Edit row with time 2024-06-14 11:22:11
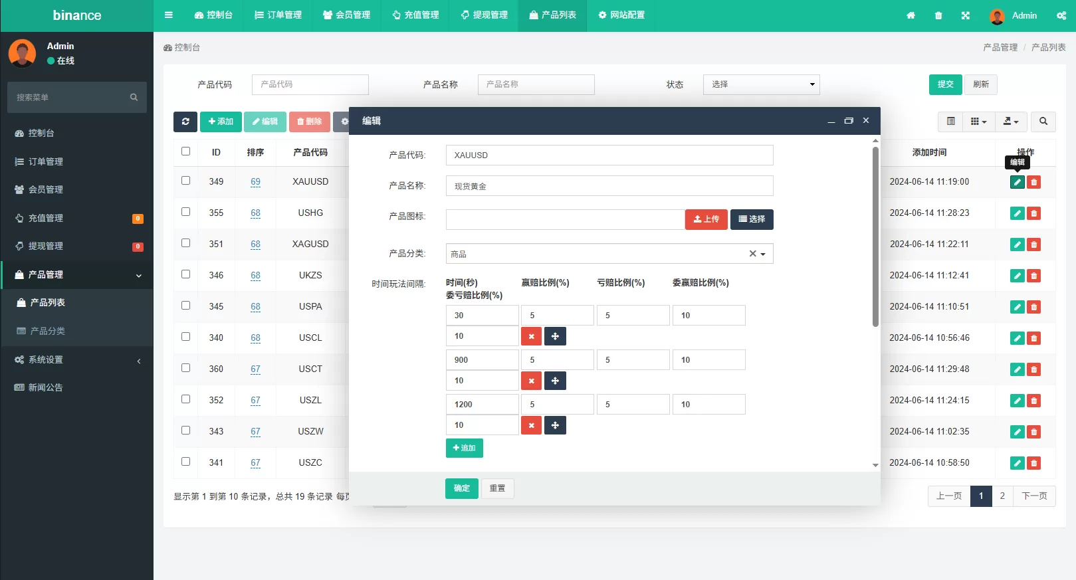The height and width of the screenshot is (580, 1076). (x=1017, y=244)
